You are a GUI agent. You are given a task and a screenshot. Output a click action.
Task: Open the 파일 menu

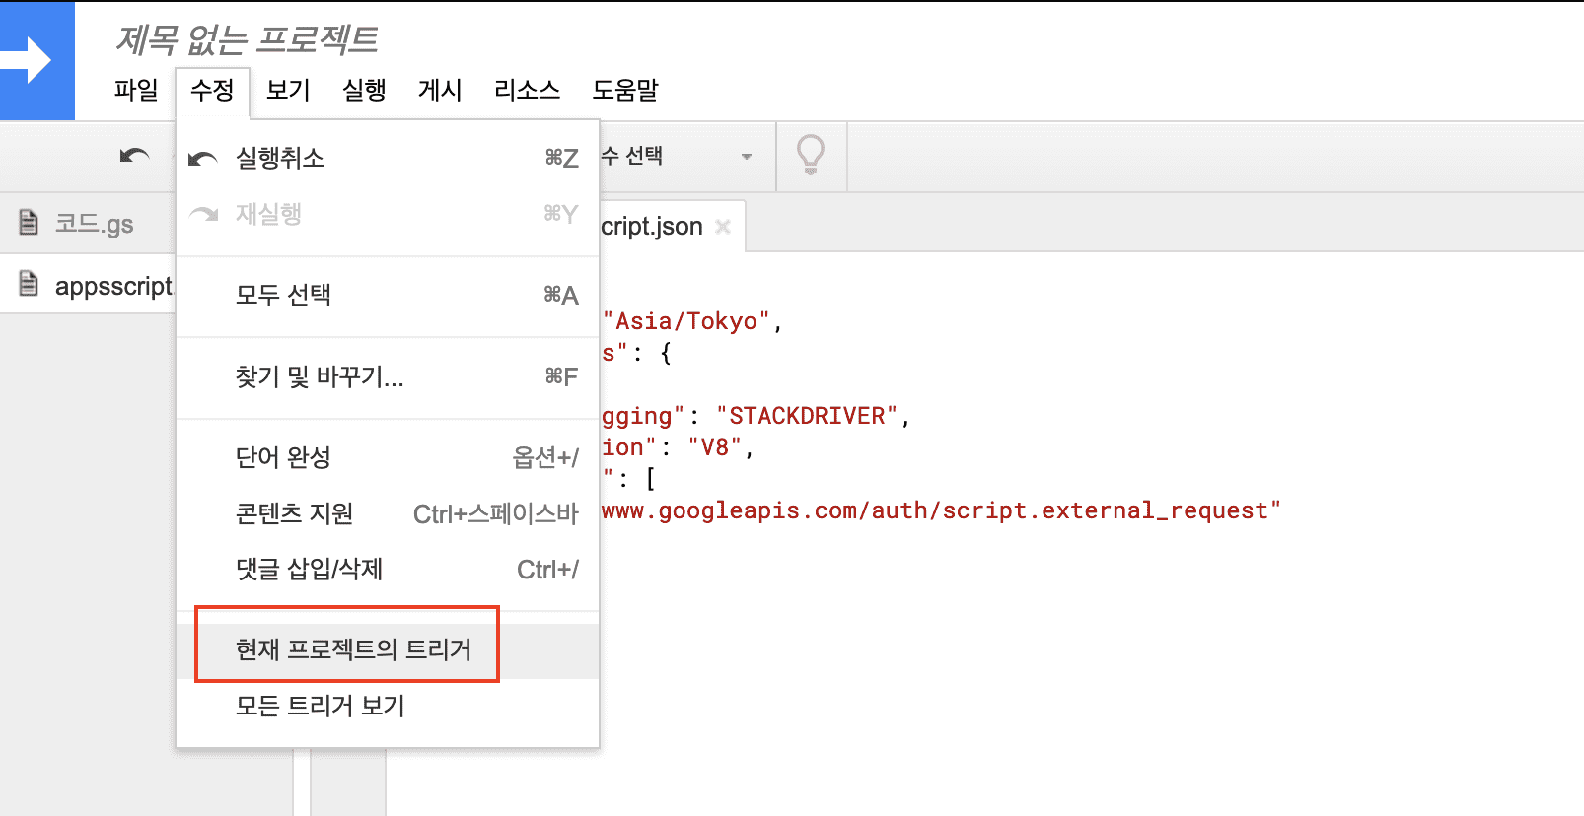[136, 90]
